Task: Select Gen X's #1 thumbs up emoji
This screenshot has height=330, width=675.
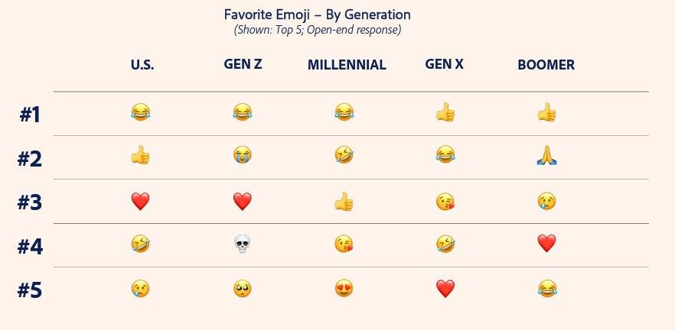Action: 445,112
